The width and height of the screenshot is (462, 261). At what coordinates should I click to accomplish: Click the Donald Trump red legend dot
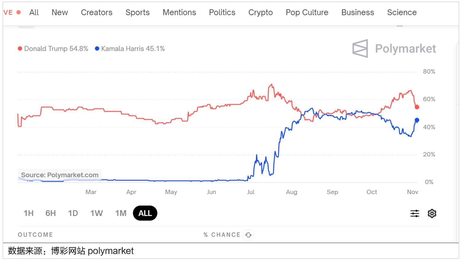(20, 49)
